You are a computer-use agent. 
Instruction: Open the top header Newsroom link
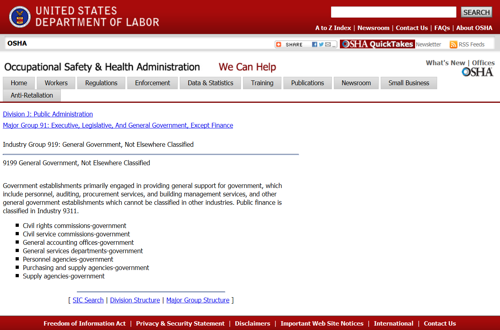tap(373, 28)
